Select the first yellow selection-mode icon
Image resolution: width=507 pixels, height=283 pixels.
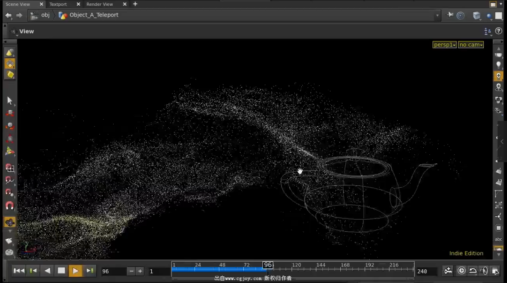point(10,53)
